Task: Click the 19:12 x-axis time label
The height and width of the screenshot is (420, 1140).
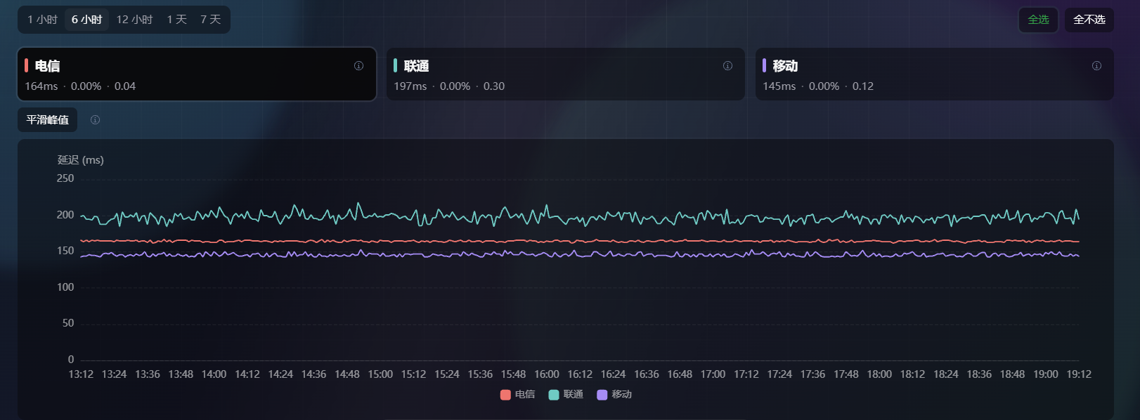Action: point(1079,374)
